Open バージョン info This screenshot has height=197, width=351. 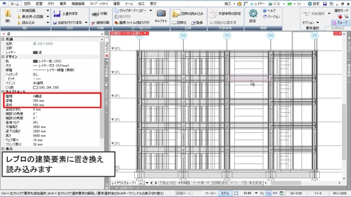click(271, 16)
